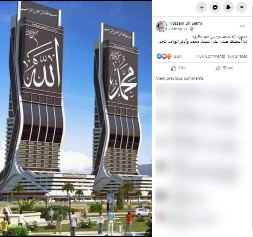
Task: Click Hossein Bn Selmi's profile picture
Action: (162, 26)
